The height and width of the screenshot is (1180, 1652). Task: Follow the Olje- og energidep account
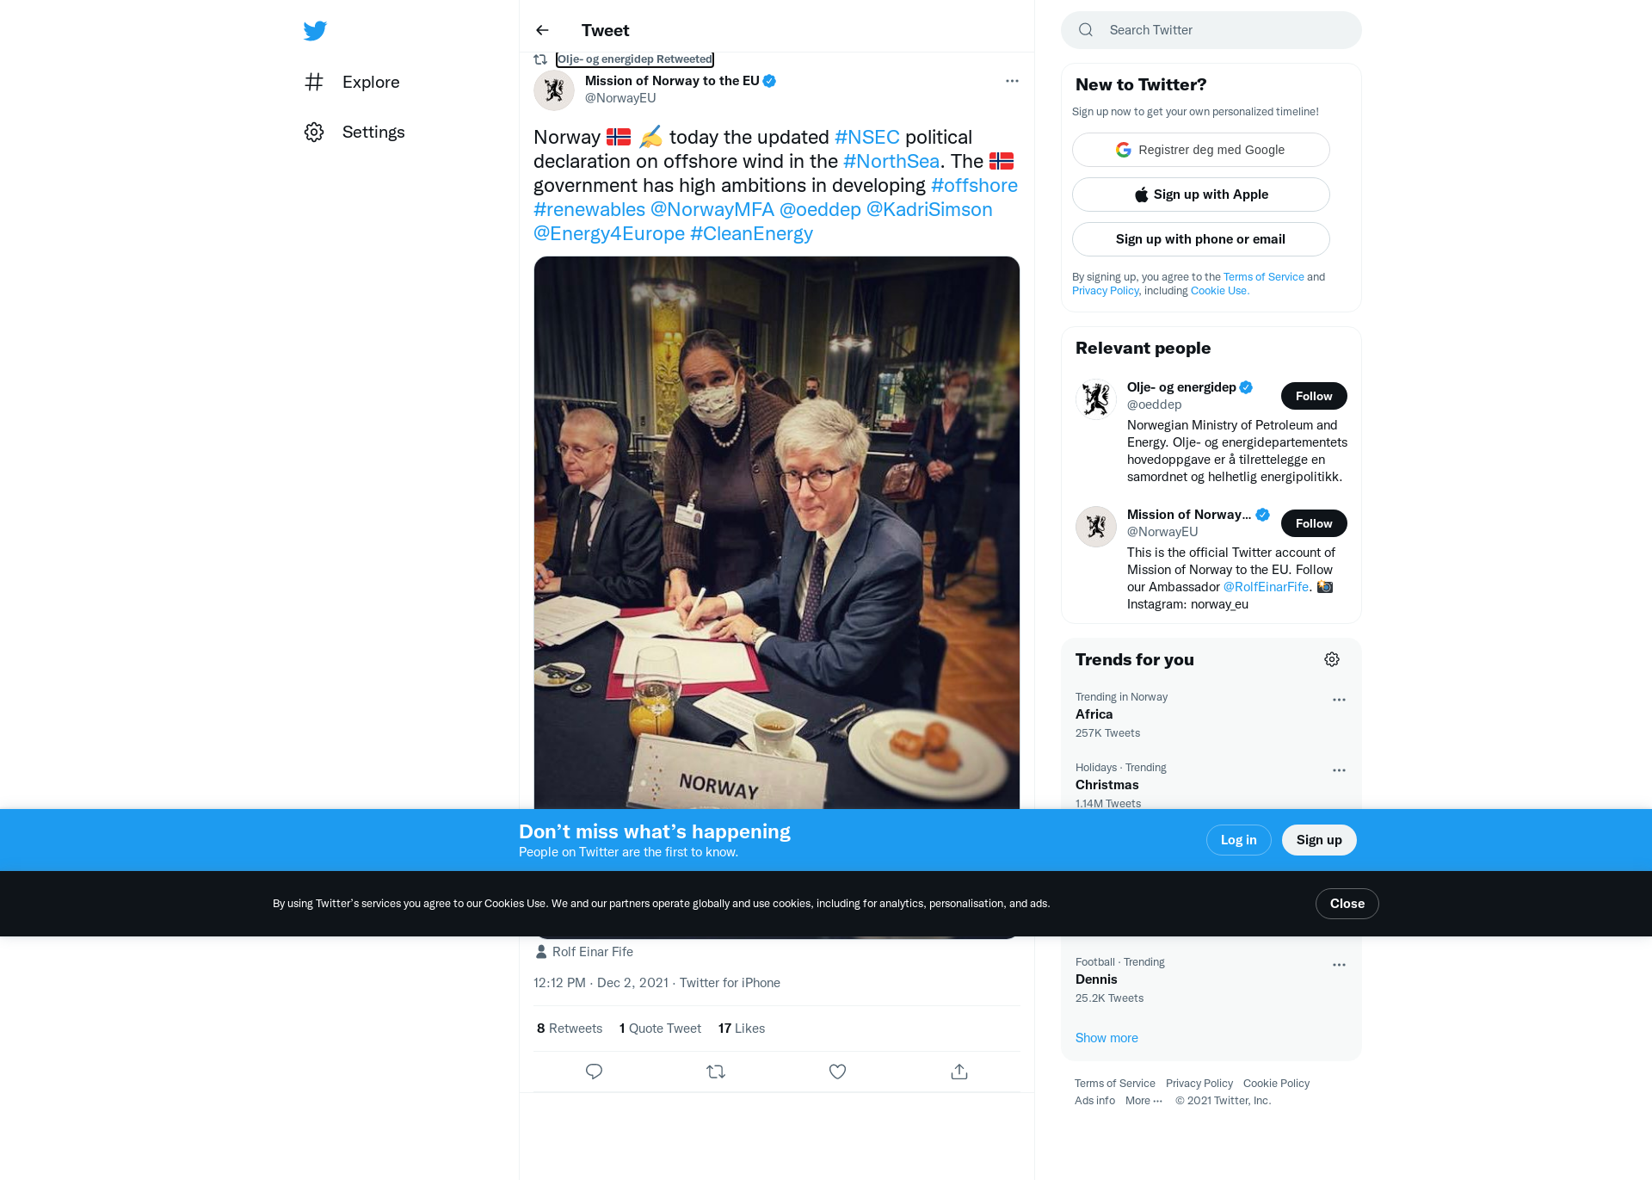tap(1314, 396)
